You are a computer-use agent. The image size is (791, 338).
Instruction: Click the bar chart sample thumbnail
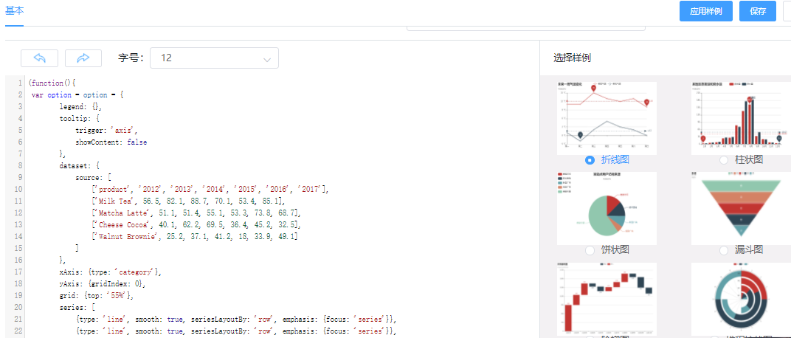tap(740, 117)
